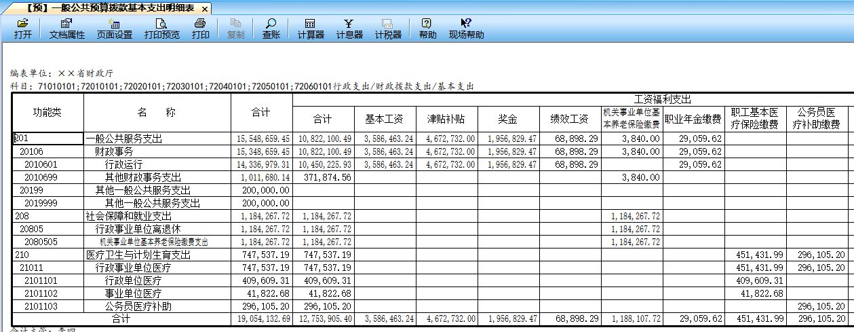Click the total cell 12,753,905.40
Screen dimensions: 854x332
pyautogui.click(x=325, y=318)
